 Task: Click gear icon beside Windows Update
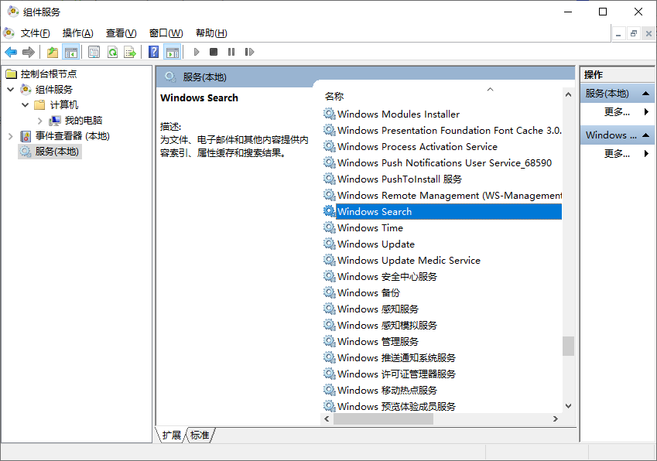point(330,244)
